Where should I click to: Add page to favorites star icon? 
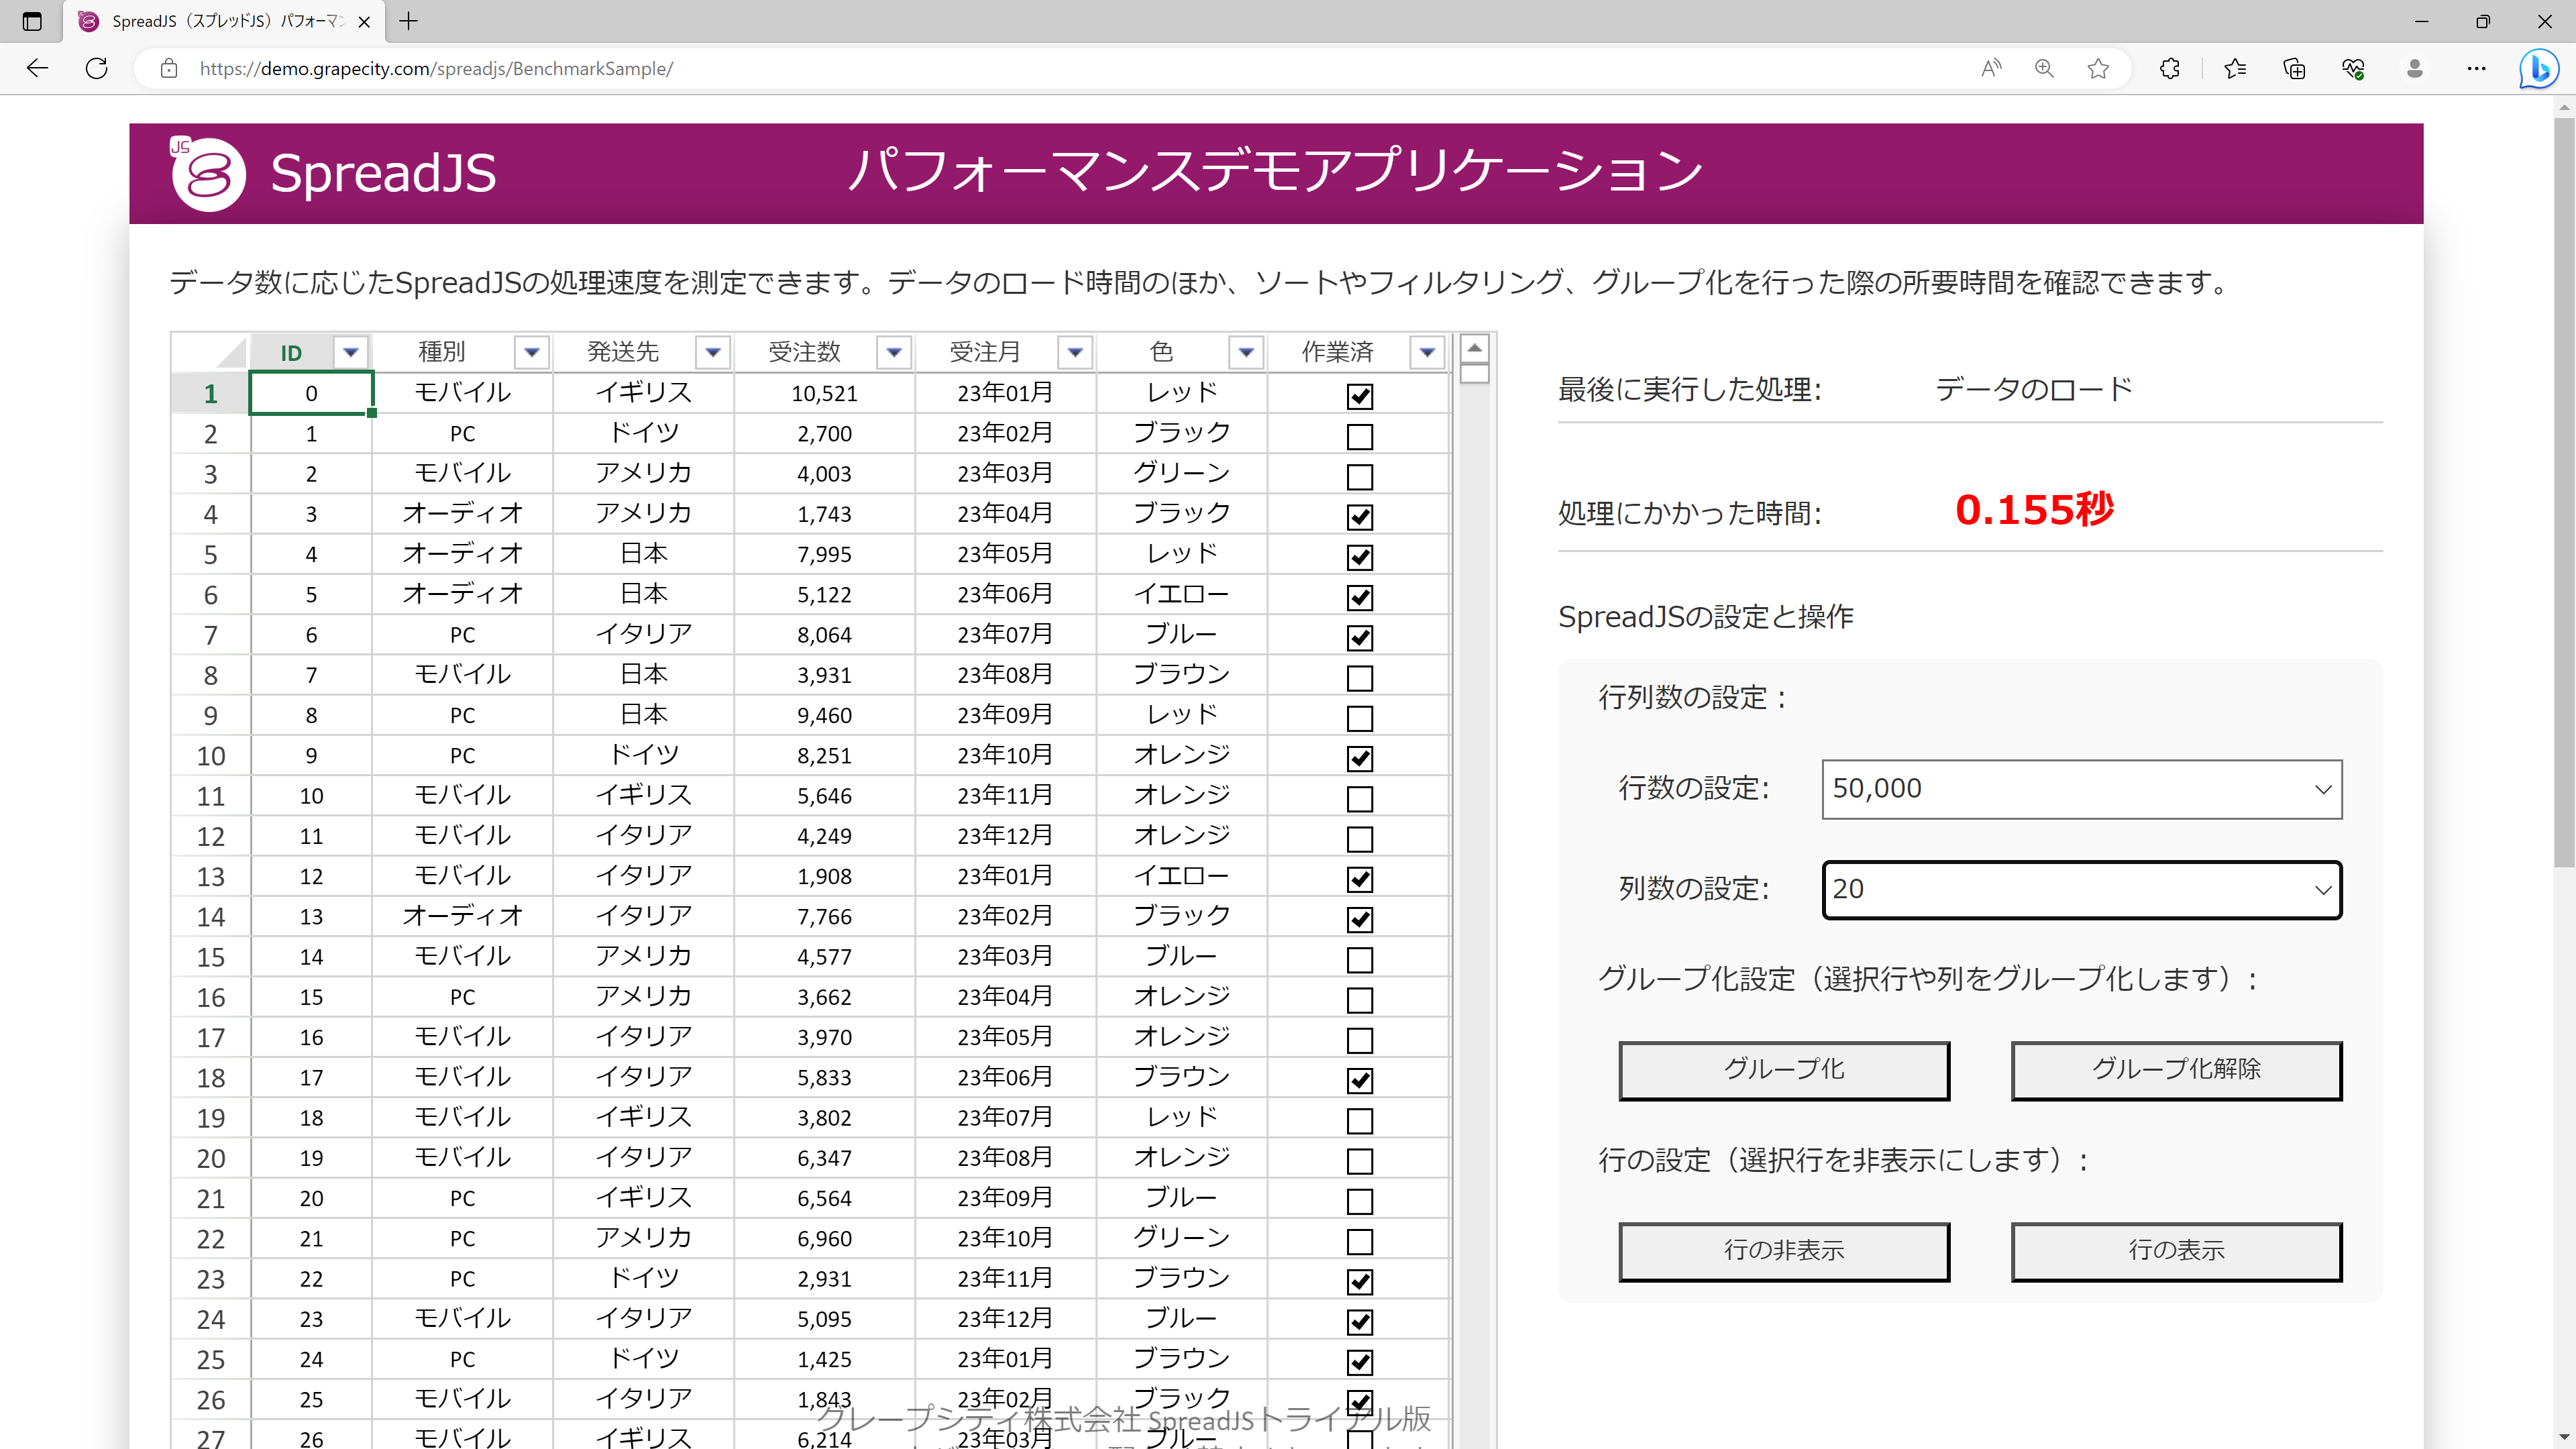(2098, 69)
